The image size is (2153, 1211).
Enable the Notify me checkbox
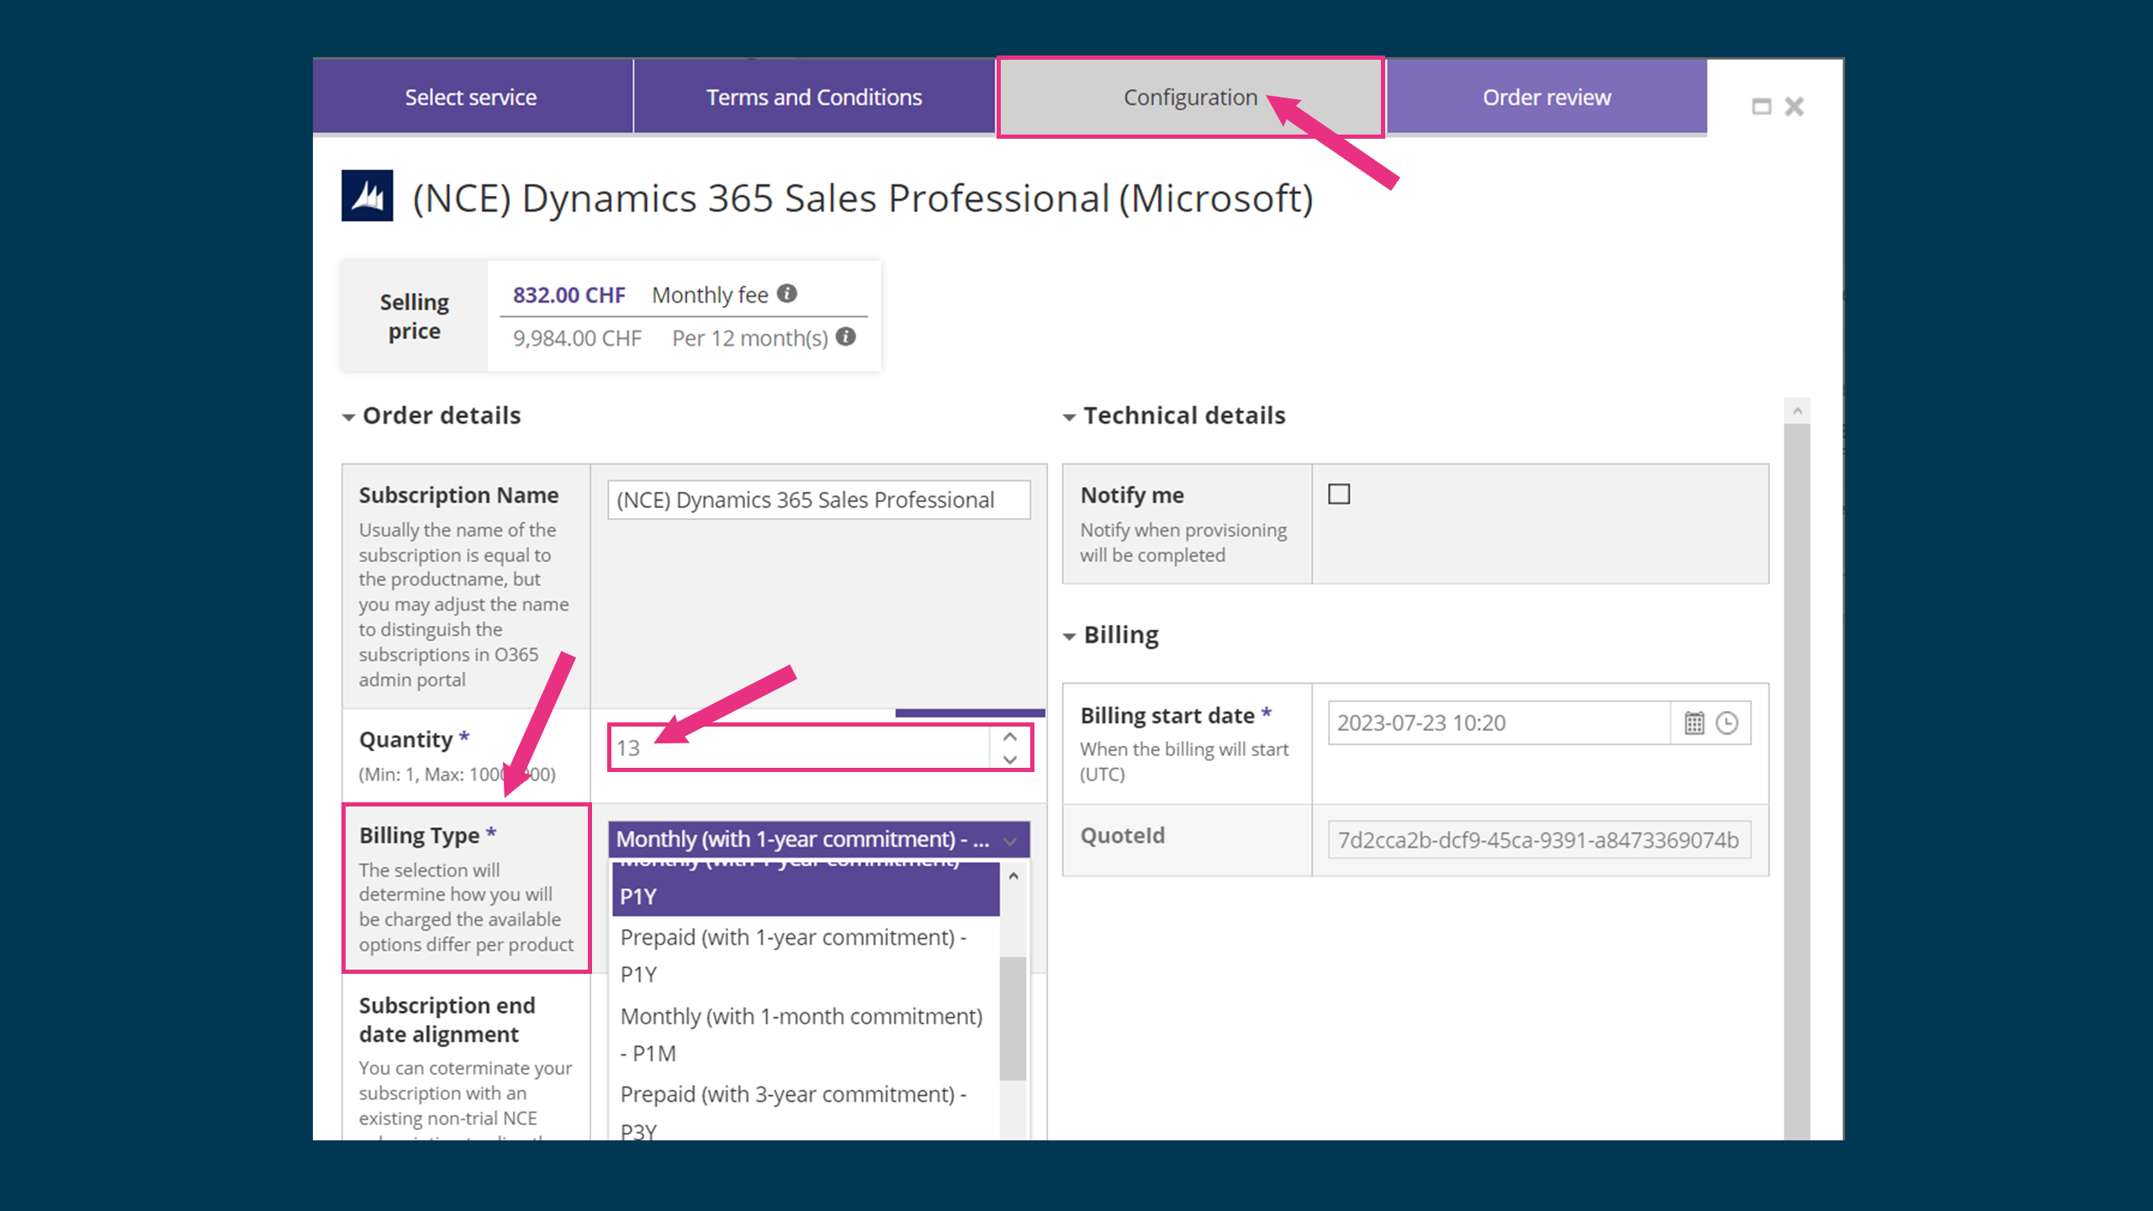(1339, 494)
